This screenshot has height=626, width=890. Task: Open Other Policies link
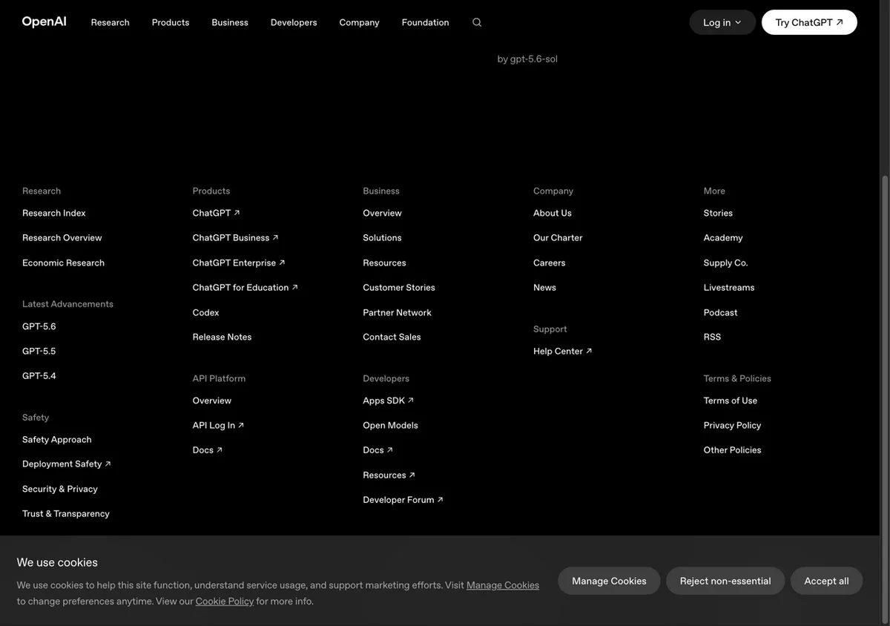click(x=733, y=450)
